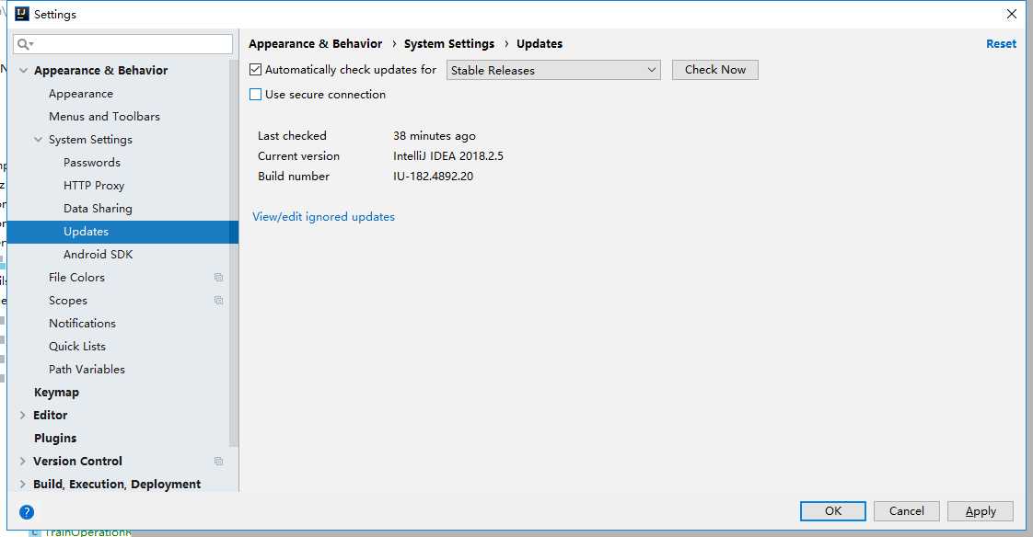Click the Check Now button

(714, 70)
